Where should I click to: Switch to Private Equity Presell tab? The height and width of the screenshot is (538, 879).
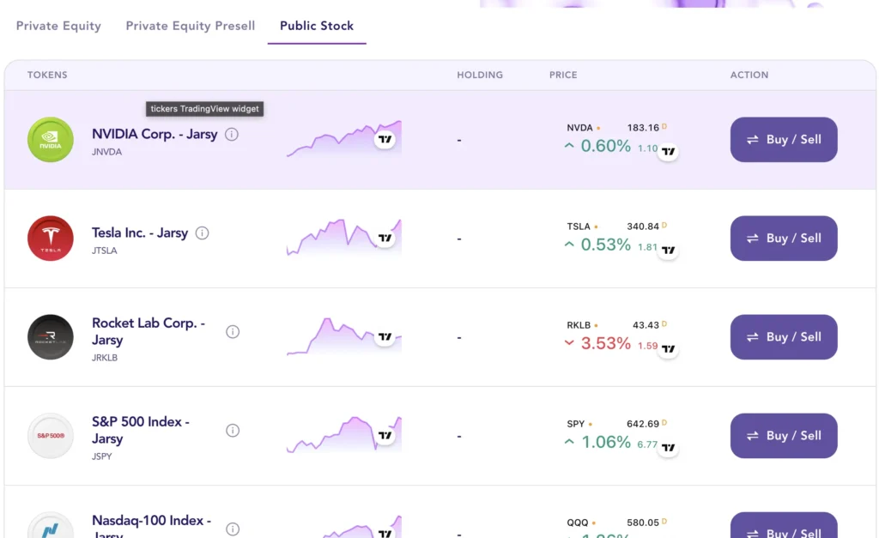(x=190, y=26)
